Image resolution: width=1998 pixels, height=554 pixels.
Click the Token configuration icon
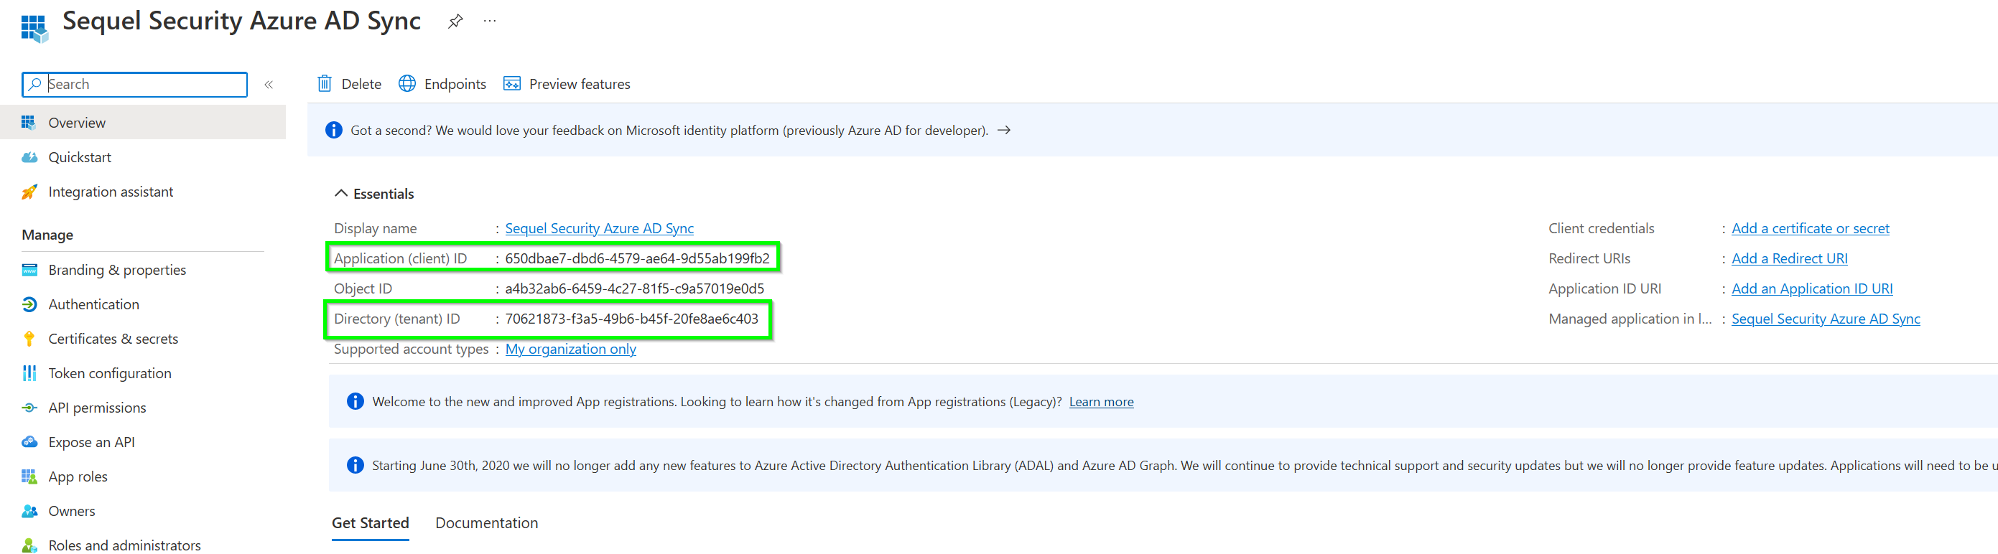click(29, 372)
